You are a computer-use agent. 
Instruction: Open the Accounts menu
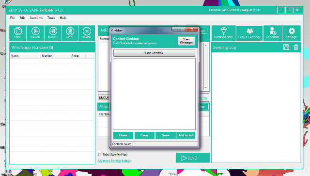[x=36, y=18]
